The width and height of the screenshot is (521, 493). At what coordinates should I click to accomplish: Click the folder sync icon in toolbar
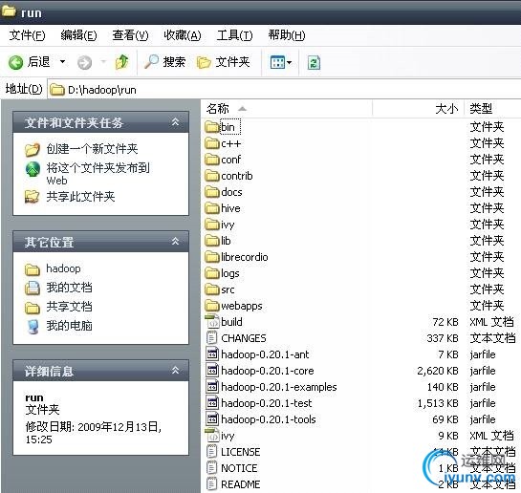tap(314, 62)
